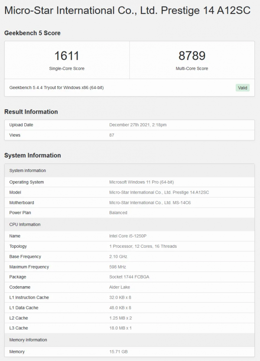Click L3 Cache value 18.0 MB x 1
The image size is (260, 361).
120,328
